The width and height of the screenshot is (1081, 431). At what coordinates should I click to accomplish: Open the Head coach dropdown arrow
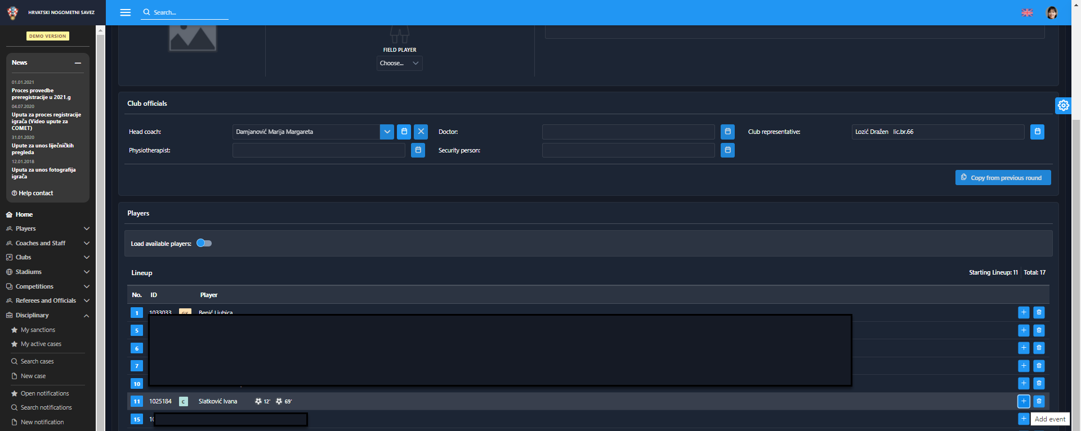point(387,132)
